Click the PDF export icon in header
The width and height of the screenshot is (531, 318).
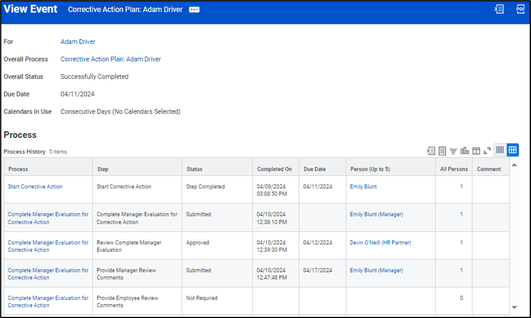520,9
